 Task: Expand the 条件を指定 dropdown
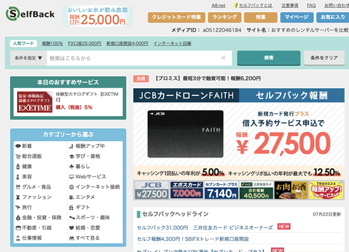pyautogui.click(x=29, y=58)
